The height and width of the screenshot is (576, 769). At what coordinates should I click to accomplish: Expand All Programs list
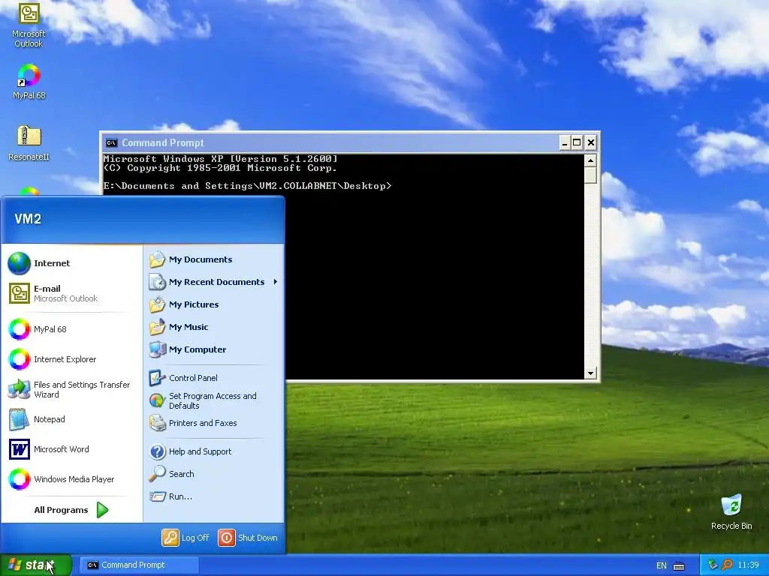[x=71, y=510]
